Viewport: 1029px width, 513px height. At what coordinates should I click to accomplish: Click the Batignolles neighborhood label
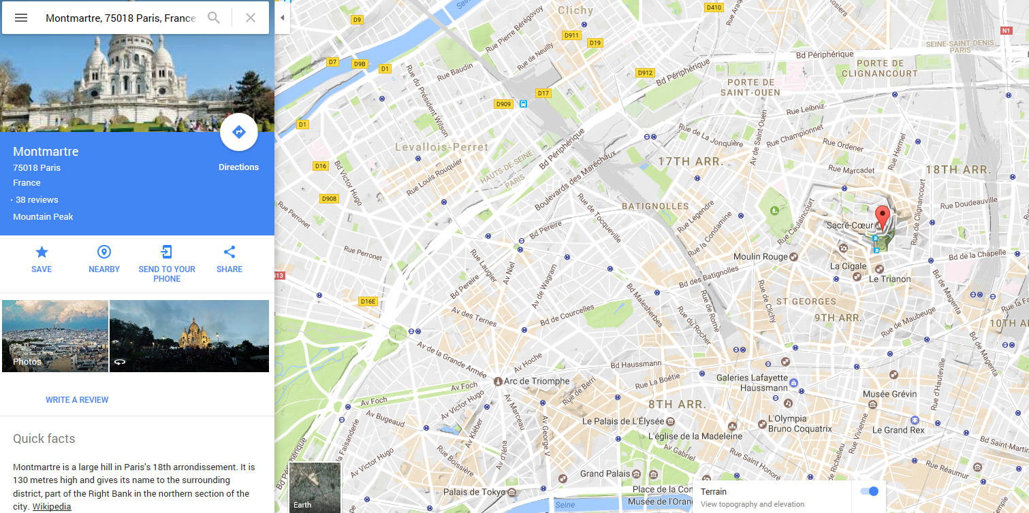pos(655,205)
